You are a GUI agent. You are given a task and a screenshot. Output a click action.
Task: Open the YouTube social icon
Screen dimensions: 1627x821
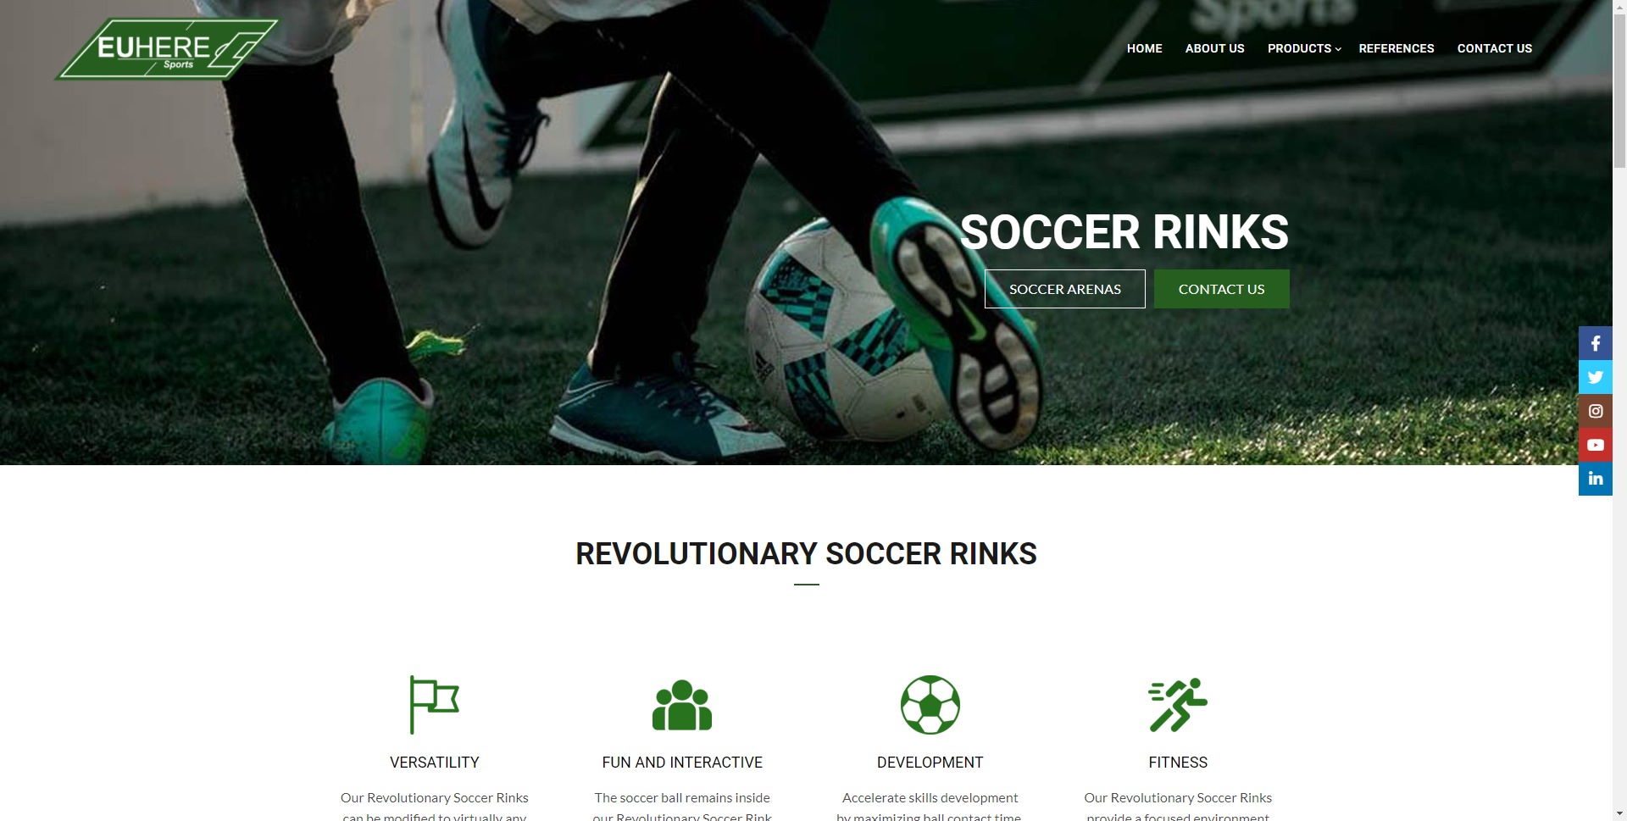[x=1595, y=445]
